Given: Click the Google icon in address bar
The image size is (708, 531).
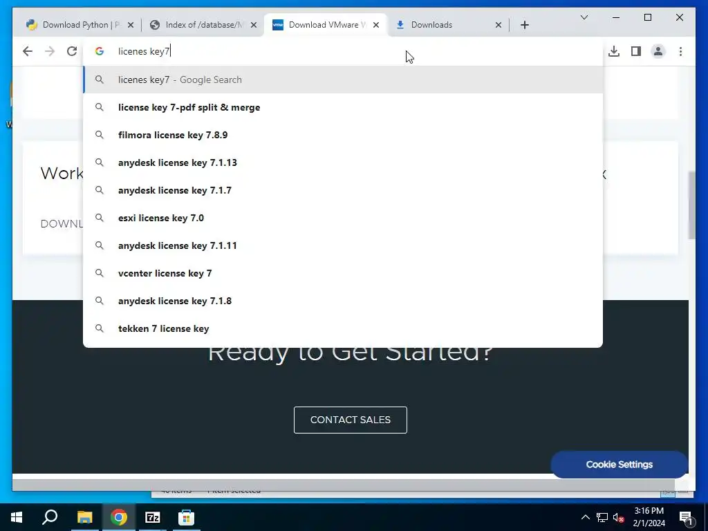Looking at the screenshot, I should pyautogui.click(x=100, y=51).
